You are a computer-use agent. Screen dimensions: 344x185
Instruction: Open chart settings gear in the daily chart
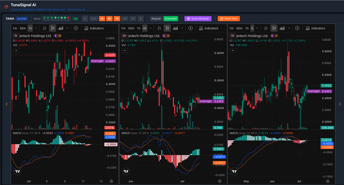click(x=328, y=181)
